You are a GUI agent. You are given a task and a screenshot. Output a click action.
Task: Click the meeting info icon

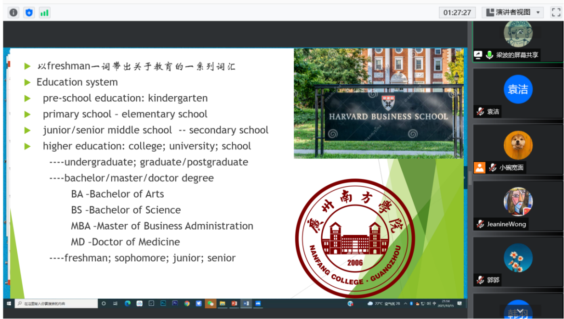(13, 13)
